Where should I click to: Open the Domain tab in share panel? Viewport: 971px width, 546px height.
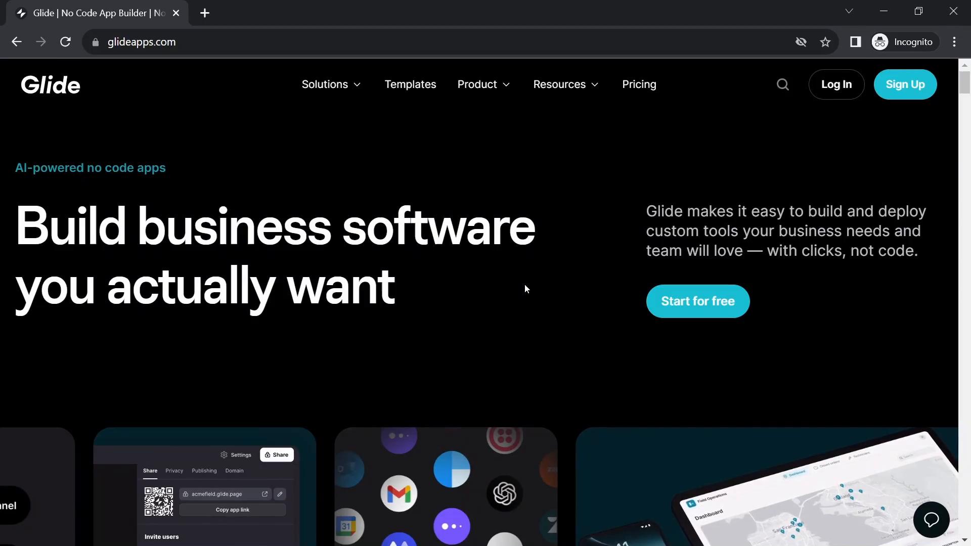point(234,470)
